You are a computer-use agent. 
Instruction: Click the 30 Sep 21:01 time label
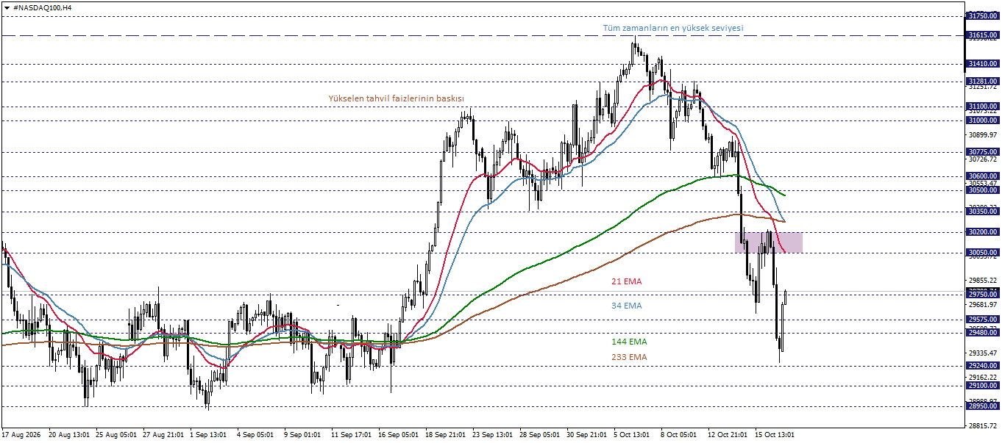pos(586,435)
